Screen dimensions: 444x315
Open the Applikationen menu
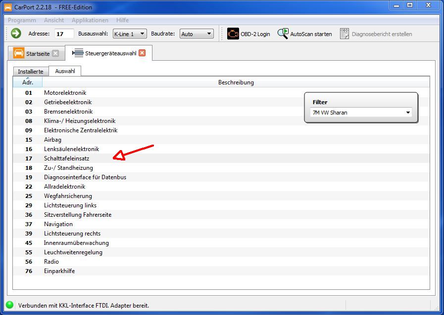(90, 20)
